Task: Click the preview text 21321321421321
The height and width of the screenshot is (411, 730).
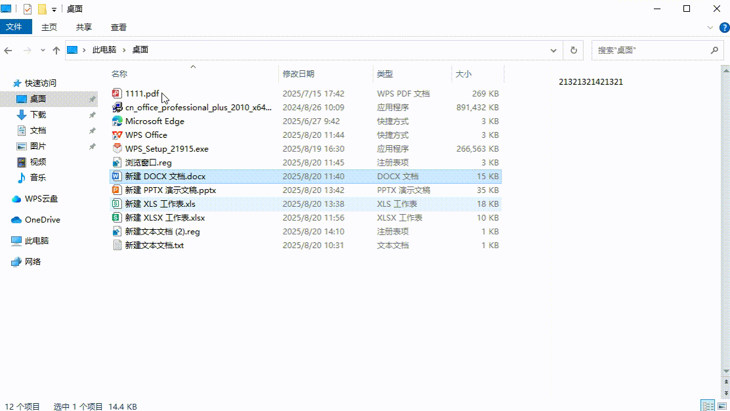Action: click(x=590, y=82)
